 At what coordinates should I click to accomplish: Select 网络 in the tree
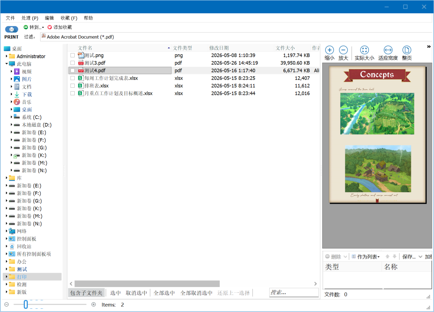pos(22,231)
